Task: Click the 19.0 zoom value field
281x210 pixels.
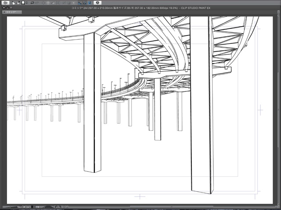Action: click(19, 207)
